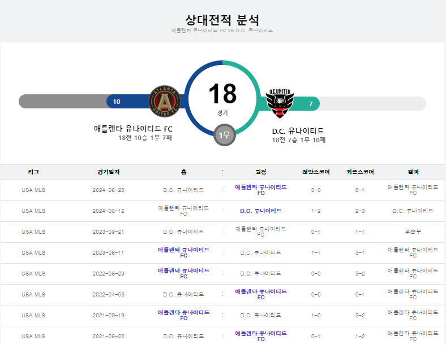This screenshot has height=345, width=446.
Task: Click away team 애틀랜타 유나이티드 FC in 2023-09-21 row
Action: [261, 232]
